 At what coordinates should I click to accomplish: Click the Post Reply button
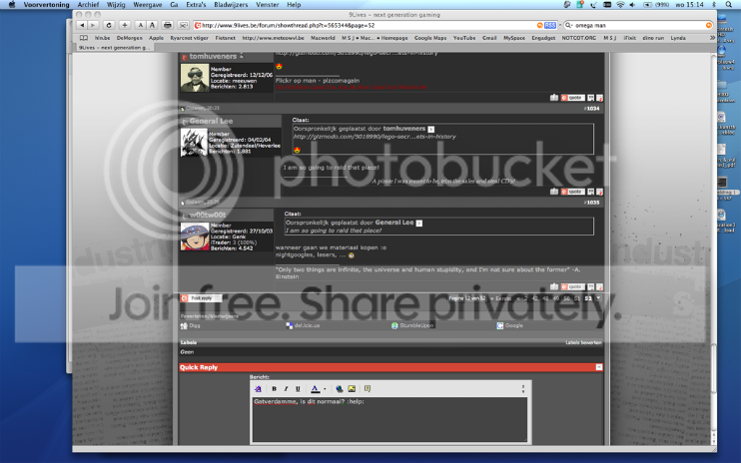coord(201,298)
